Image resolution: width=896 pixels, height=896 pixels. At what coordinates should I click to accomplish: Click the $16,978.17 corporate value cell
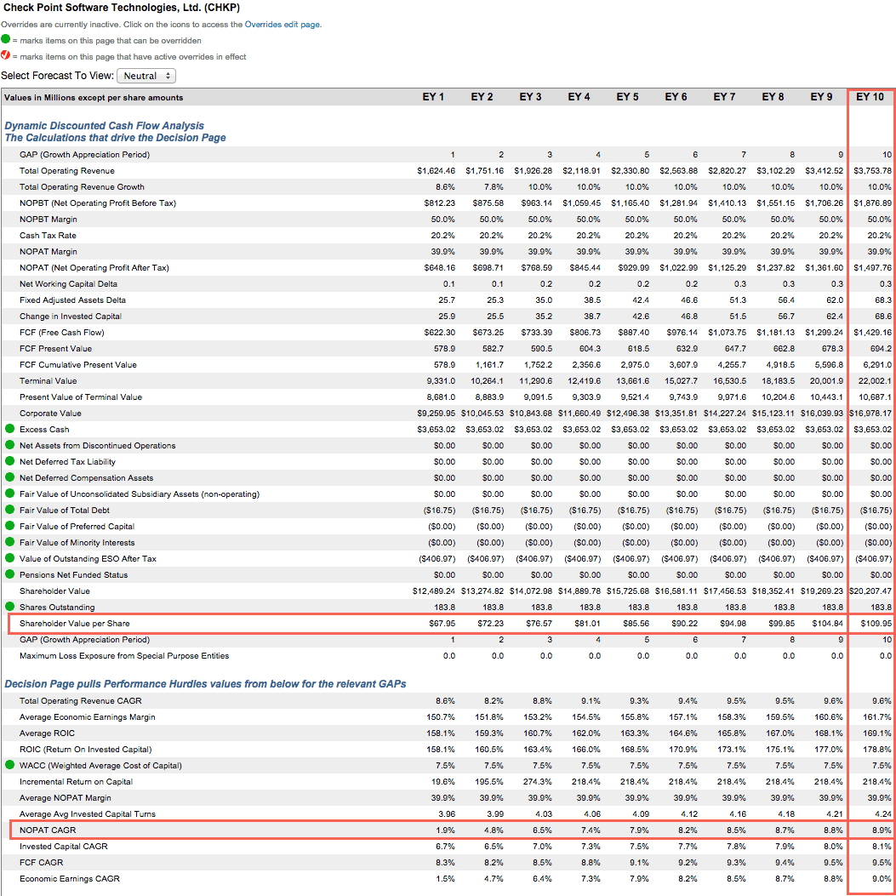pyautogui.click(x=870, y=414)
